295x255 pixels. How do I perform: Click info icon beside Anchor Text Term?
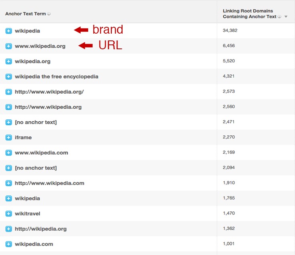click(49, 14)
